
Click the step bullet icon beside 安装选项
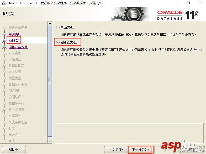5,34
